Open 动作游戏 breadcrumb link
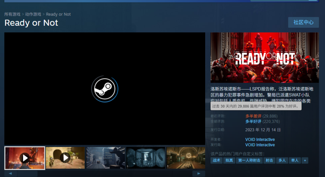 coord(33,14)
